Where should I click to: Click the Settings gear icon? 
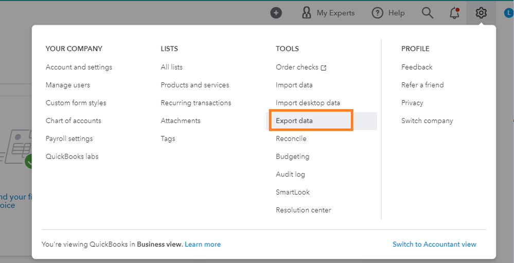tap(481, 13)
